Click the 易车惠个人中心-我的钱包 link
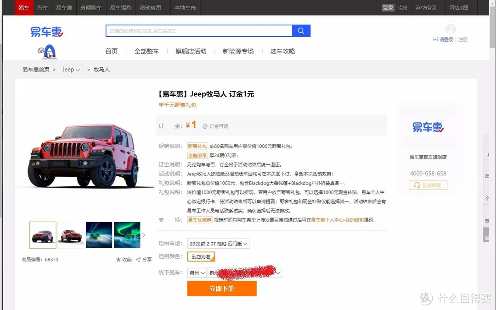 [x=338, y=220]
